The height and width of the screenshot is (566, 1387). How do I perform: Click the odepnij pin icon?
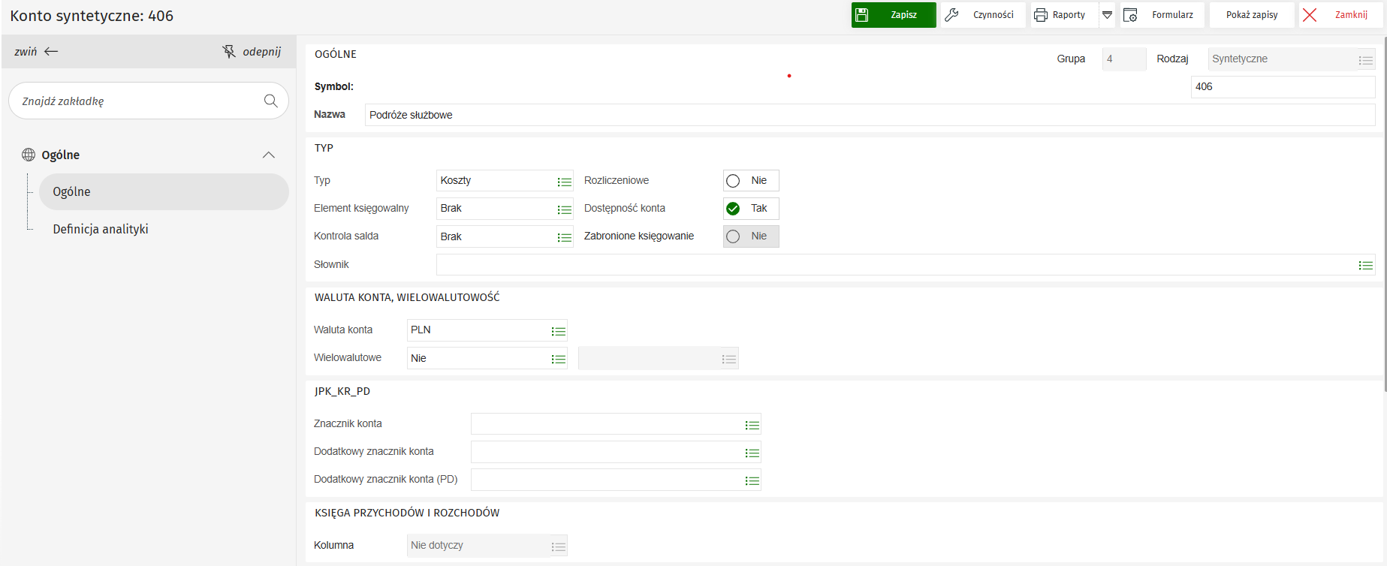pyautogui.click(x=229, y=51)
